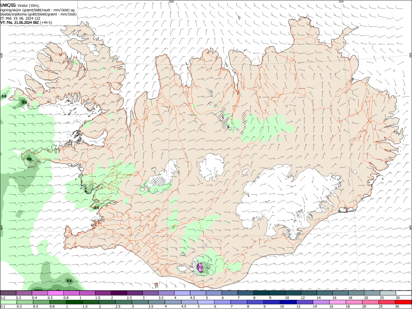Click the '0.2' label on the snow legend
Image resolution: width=412 pixels, height=309 pixels.
pos(3,298)
